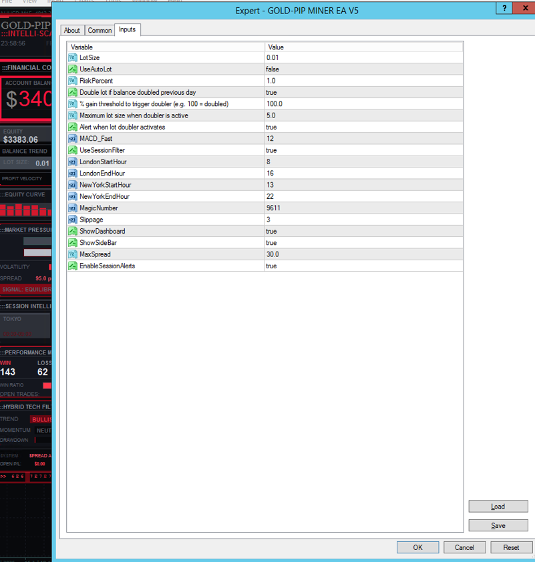This screenshot has height=562, width=535.
Task: Click the help question mark button
Action: tap(504, 8)
